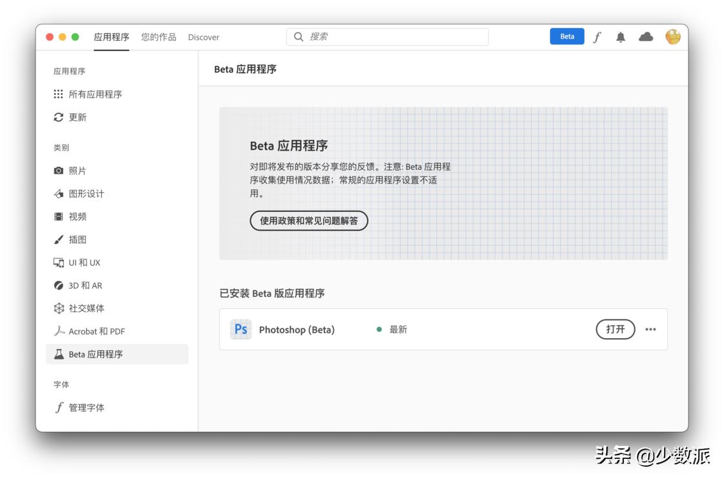Open the notifications bell icon
This screenshot has width=724, height=479.
click(621, 37)
